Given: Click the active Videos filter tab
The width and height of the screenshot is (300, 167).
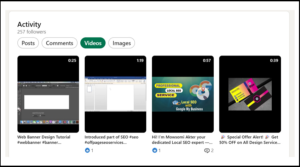Looking at the screenshot, I should click(x=93, y=43).
